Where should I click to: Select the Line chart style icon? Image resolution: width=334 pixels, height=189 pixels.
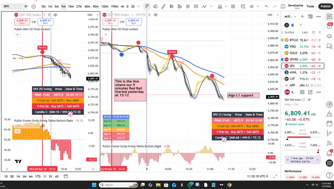pos(205,6)
